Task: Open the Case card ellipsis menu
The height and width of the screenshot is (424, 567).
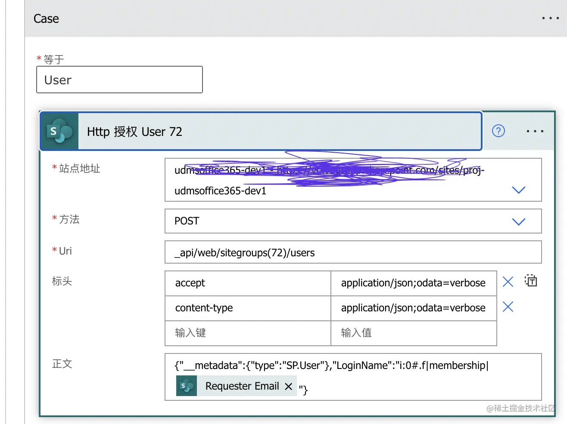Action: [x=550, y=18]
